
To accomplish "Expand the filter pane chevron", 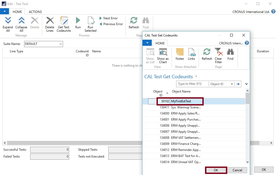I will pyautogui.click(x=246, y=84).
